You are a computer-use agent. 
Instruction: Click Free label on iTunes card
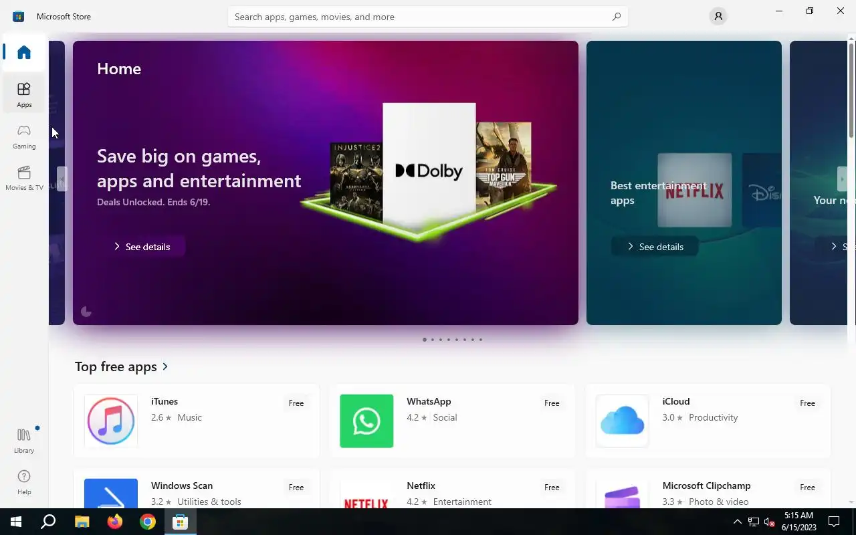tap(296, 403)
